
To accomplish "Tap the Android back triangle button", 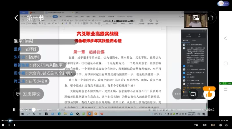I will pos(225,38).
